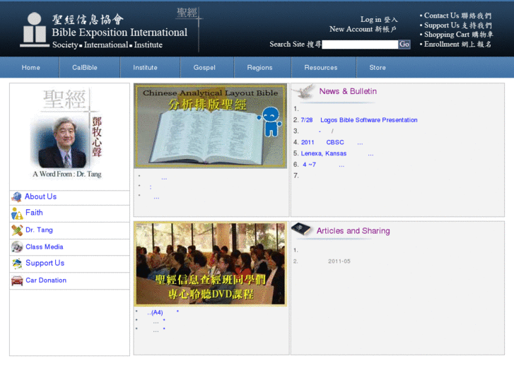Click the About Us globe icon
Screen dimensions: 514x385
tap(16, 197)
